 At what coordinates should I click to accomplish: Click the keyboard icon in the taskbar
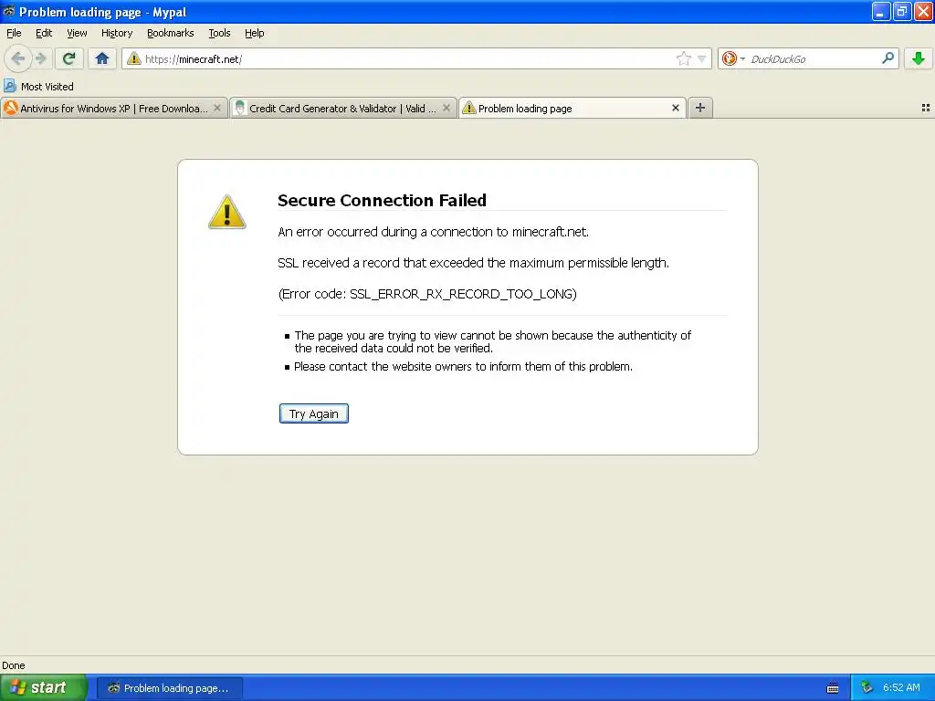(833, 688)
